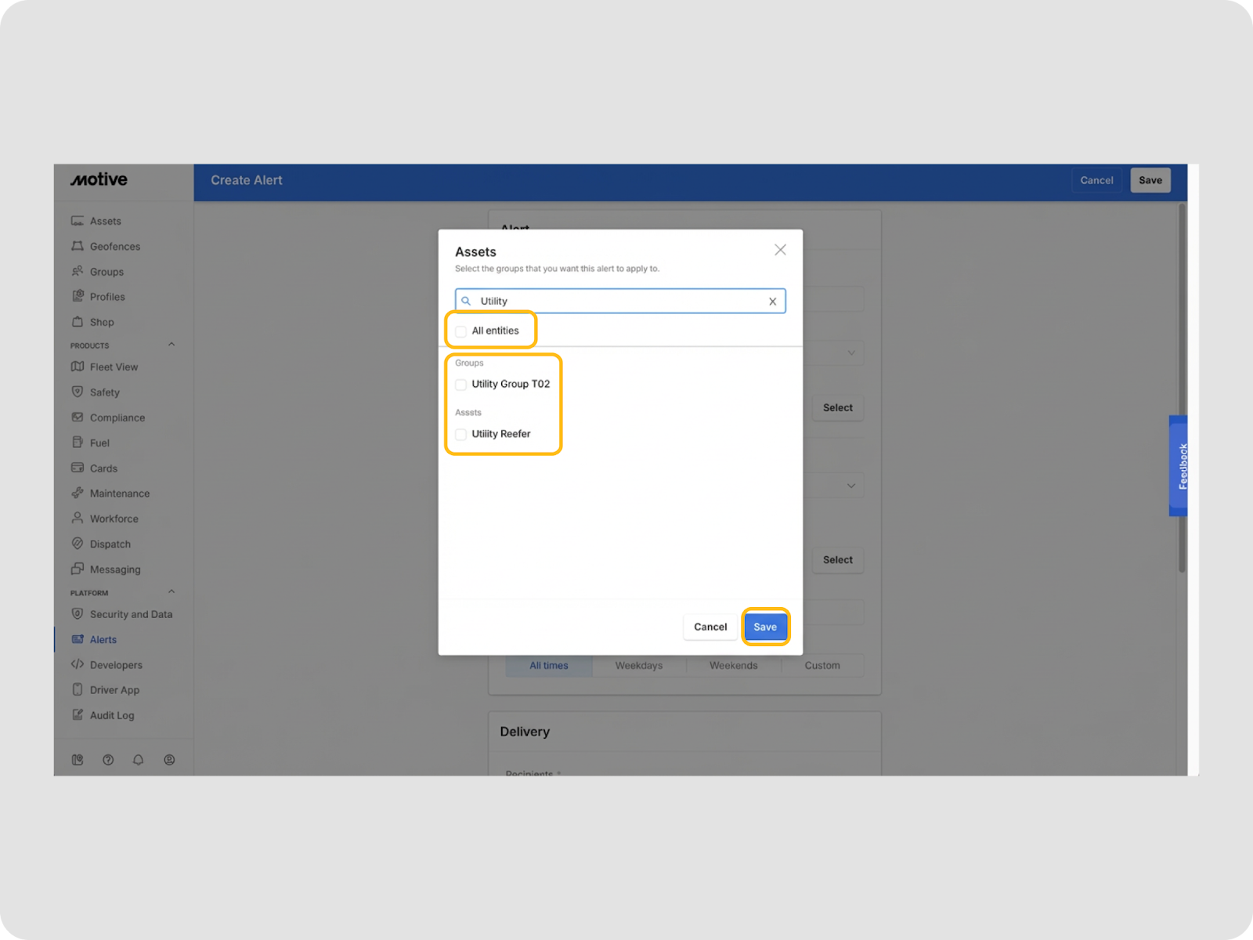Image resolution: width=1253 pixels, height=940 pixels.
Task: Open Profiles using its sidebar icon
Action: click(78, 296)
